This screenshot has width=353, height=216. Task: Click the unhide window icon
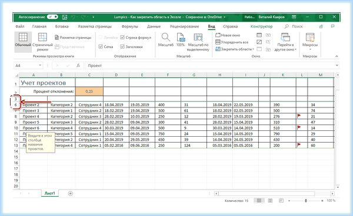coord(259,49)
